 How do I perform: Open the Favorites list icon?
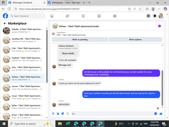coord(147,9)
